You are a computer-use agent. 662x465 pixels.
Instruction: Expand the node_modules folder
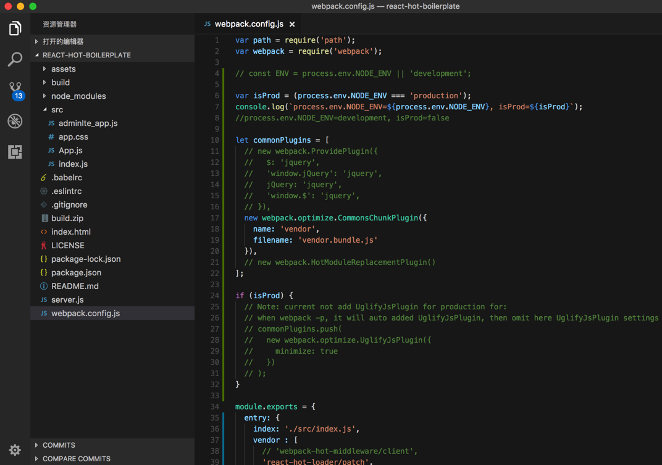click(x=78, y=96)
